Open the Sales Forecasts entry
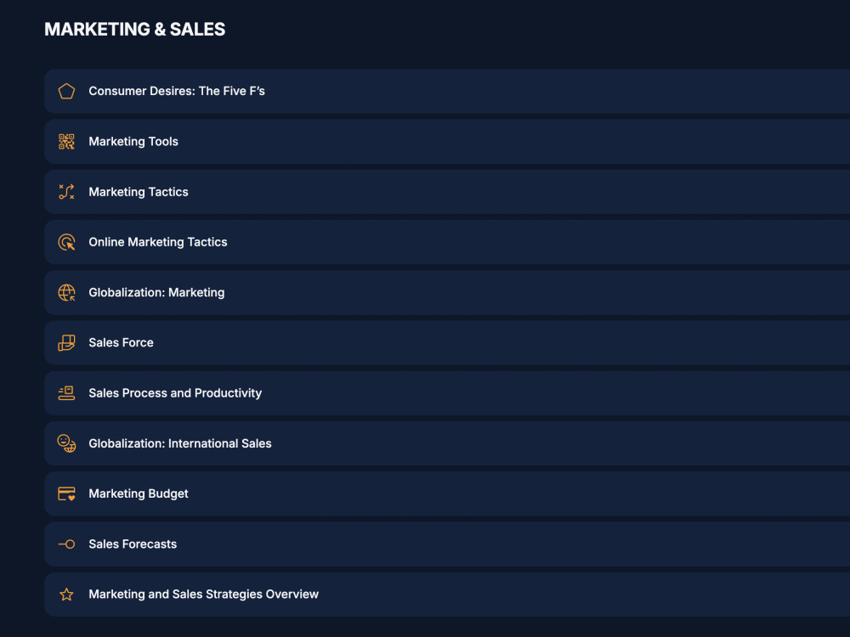The image size is (850, 637). [447, 544]
